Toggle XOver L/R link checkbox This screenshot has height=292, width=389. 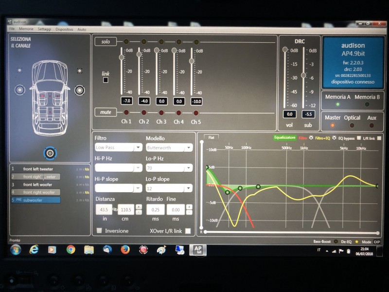tap(188, 231)
